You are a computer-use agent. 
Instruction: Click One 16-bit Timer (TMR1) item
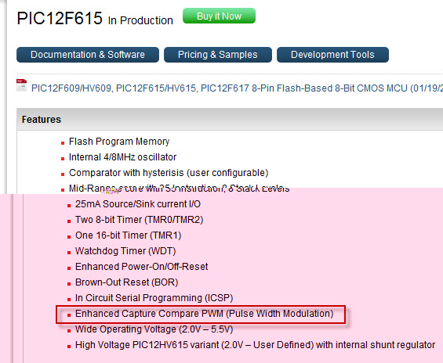pos(129,235)
